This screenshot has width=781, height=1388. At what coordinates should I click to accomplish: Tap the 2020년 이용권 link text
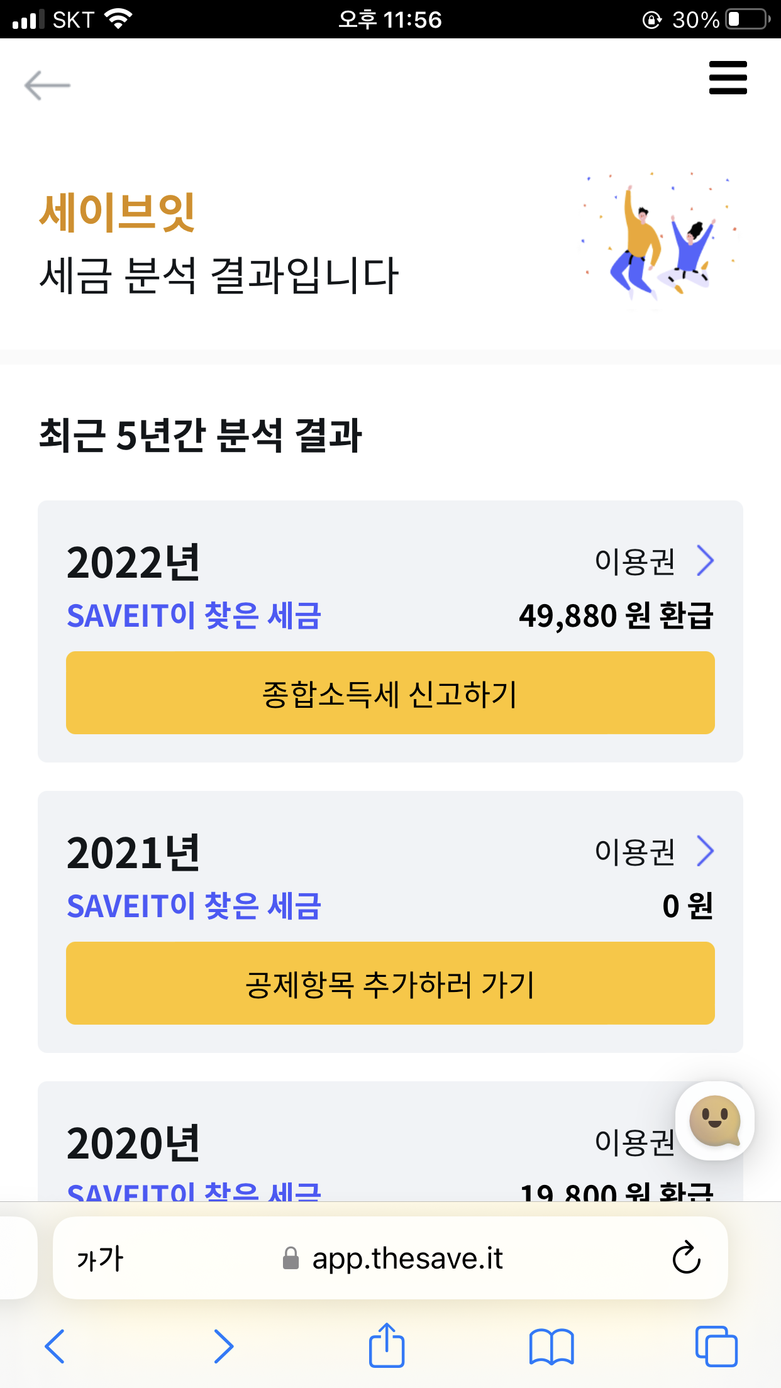point(633,1142)
